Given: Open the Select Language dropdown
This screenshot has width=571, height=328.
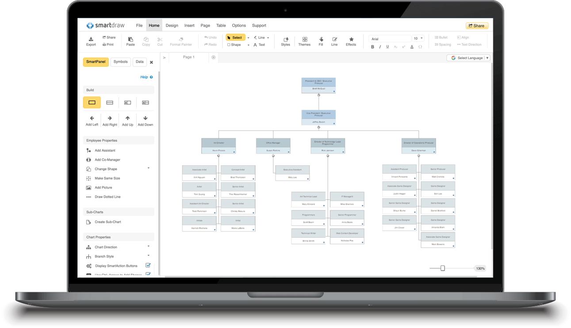Looking at the screenshot, I should (468, 58).
